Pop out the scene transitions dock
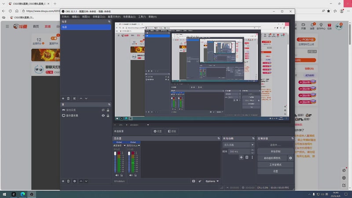This screenshot has width=352, height=198. point(253,139)
